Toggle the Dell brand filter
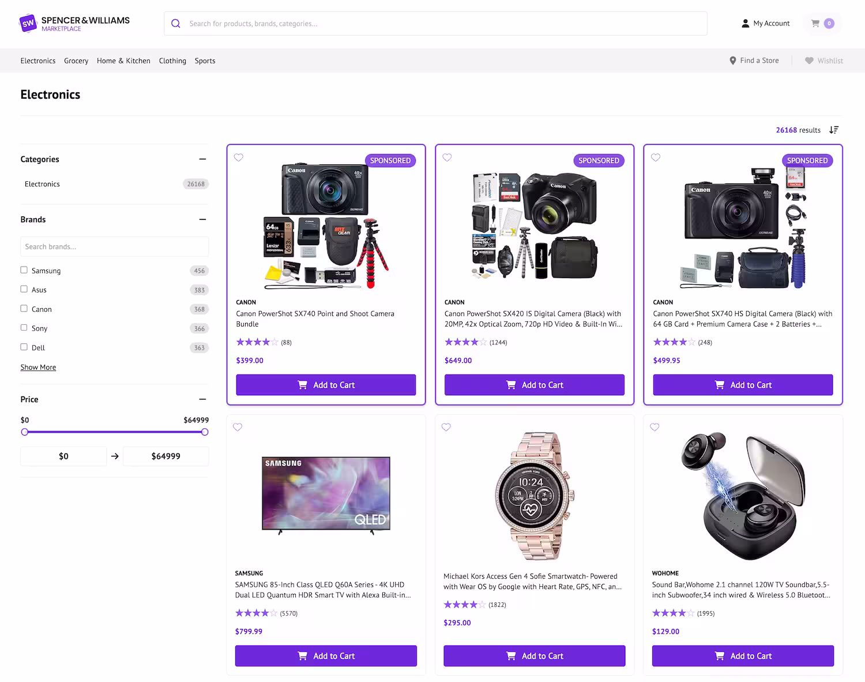Viewport: 865px width, 682px height. pos(24,347)
